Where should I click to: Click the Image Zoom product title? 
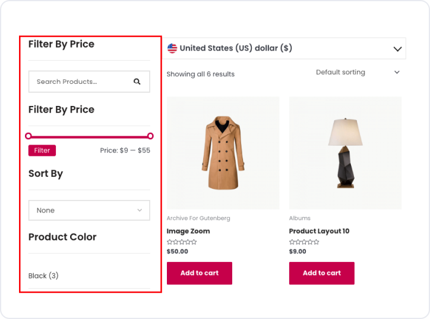[188, 231]
